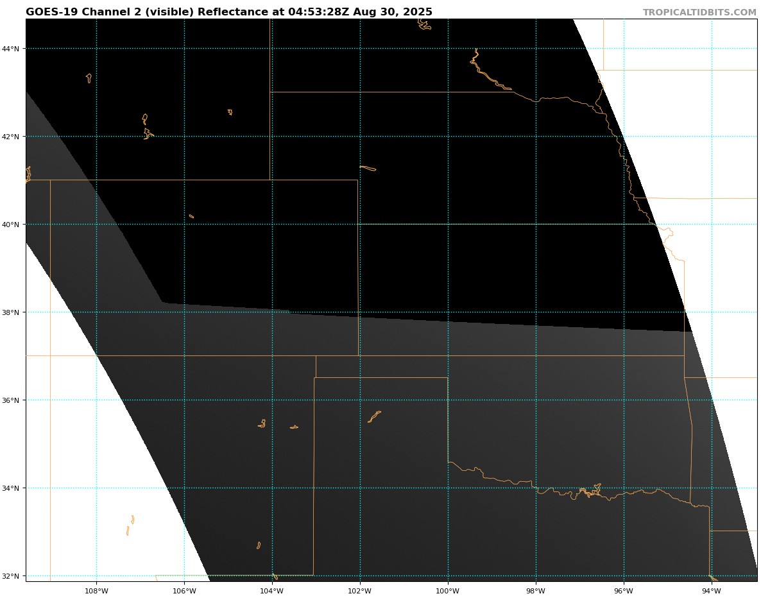Screen dimensions: 770x596
Task: Click the 106°W longitude label
Action: click(x=184, y=591)
